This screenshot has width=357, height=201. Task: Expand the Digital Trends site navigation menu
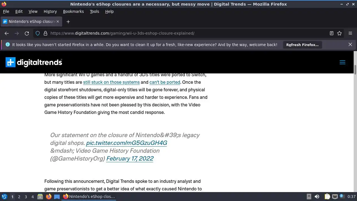click(x=342, y=62)
